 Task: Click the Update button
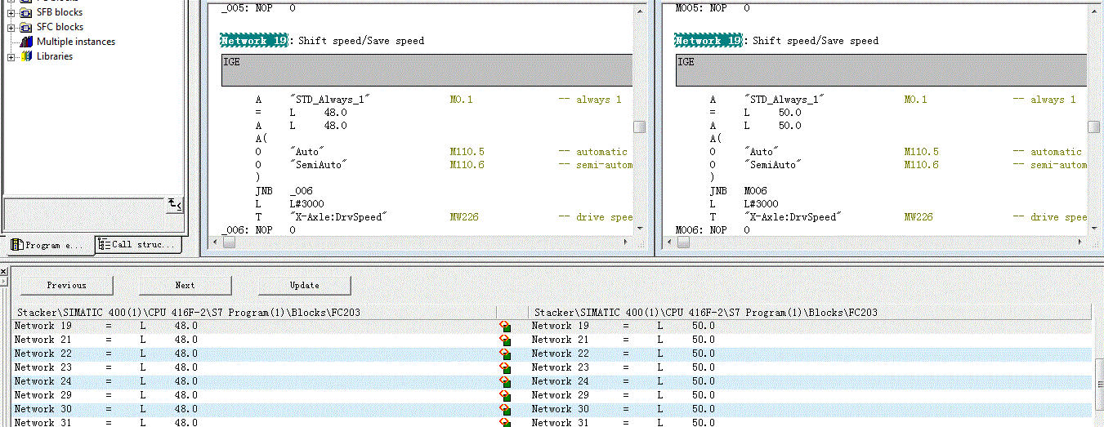[x=305, y=285]
